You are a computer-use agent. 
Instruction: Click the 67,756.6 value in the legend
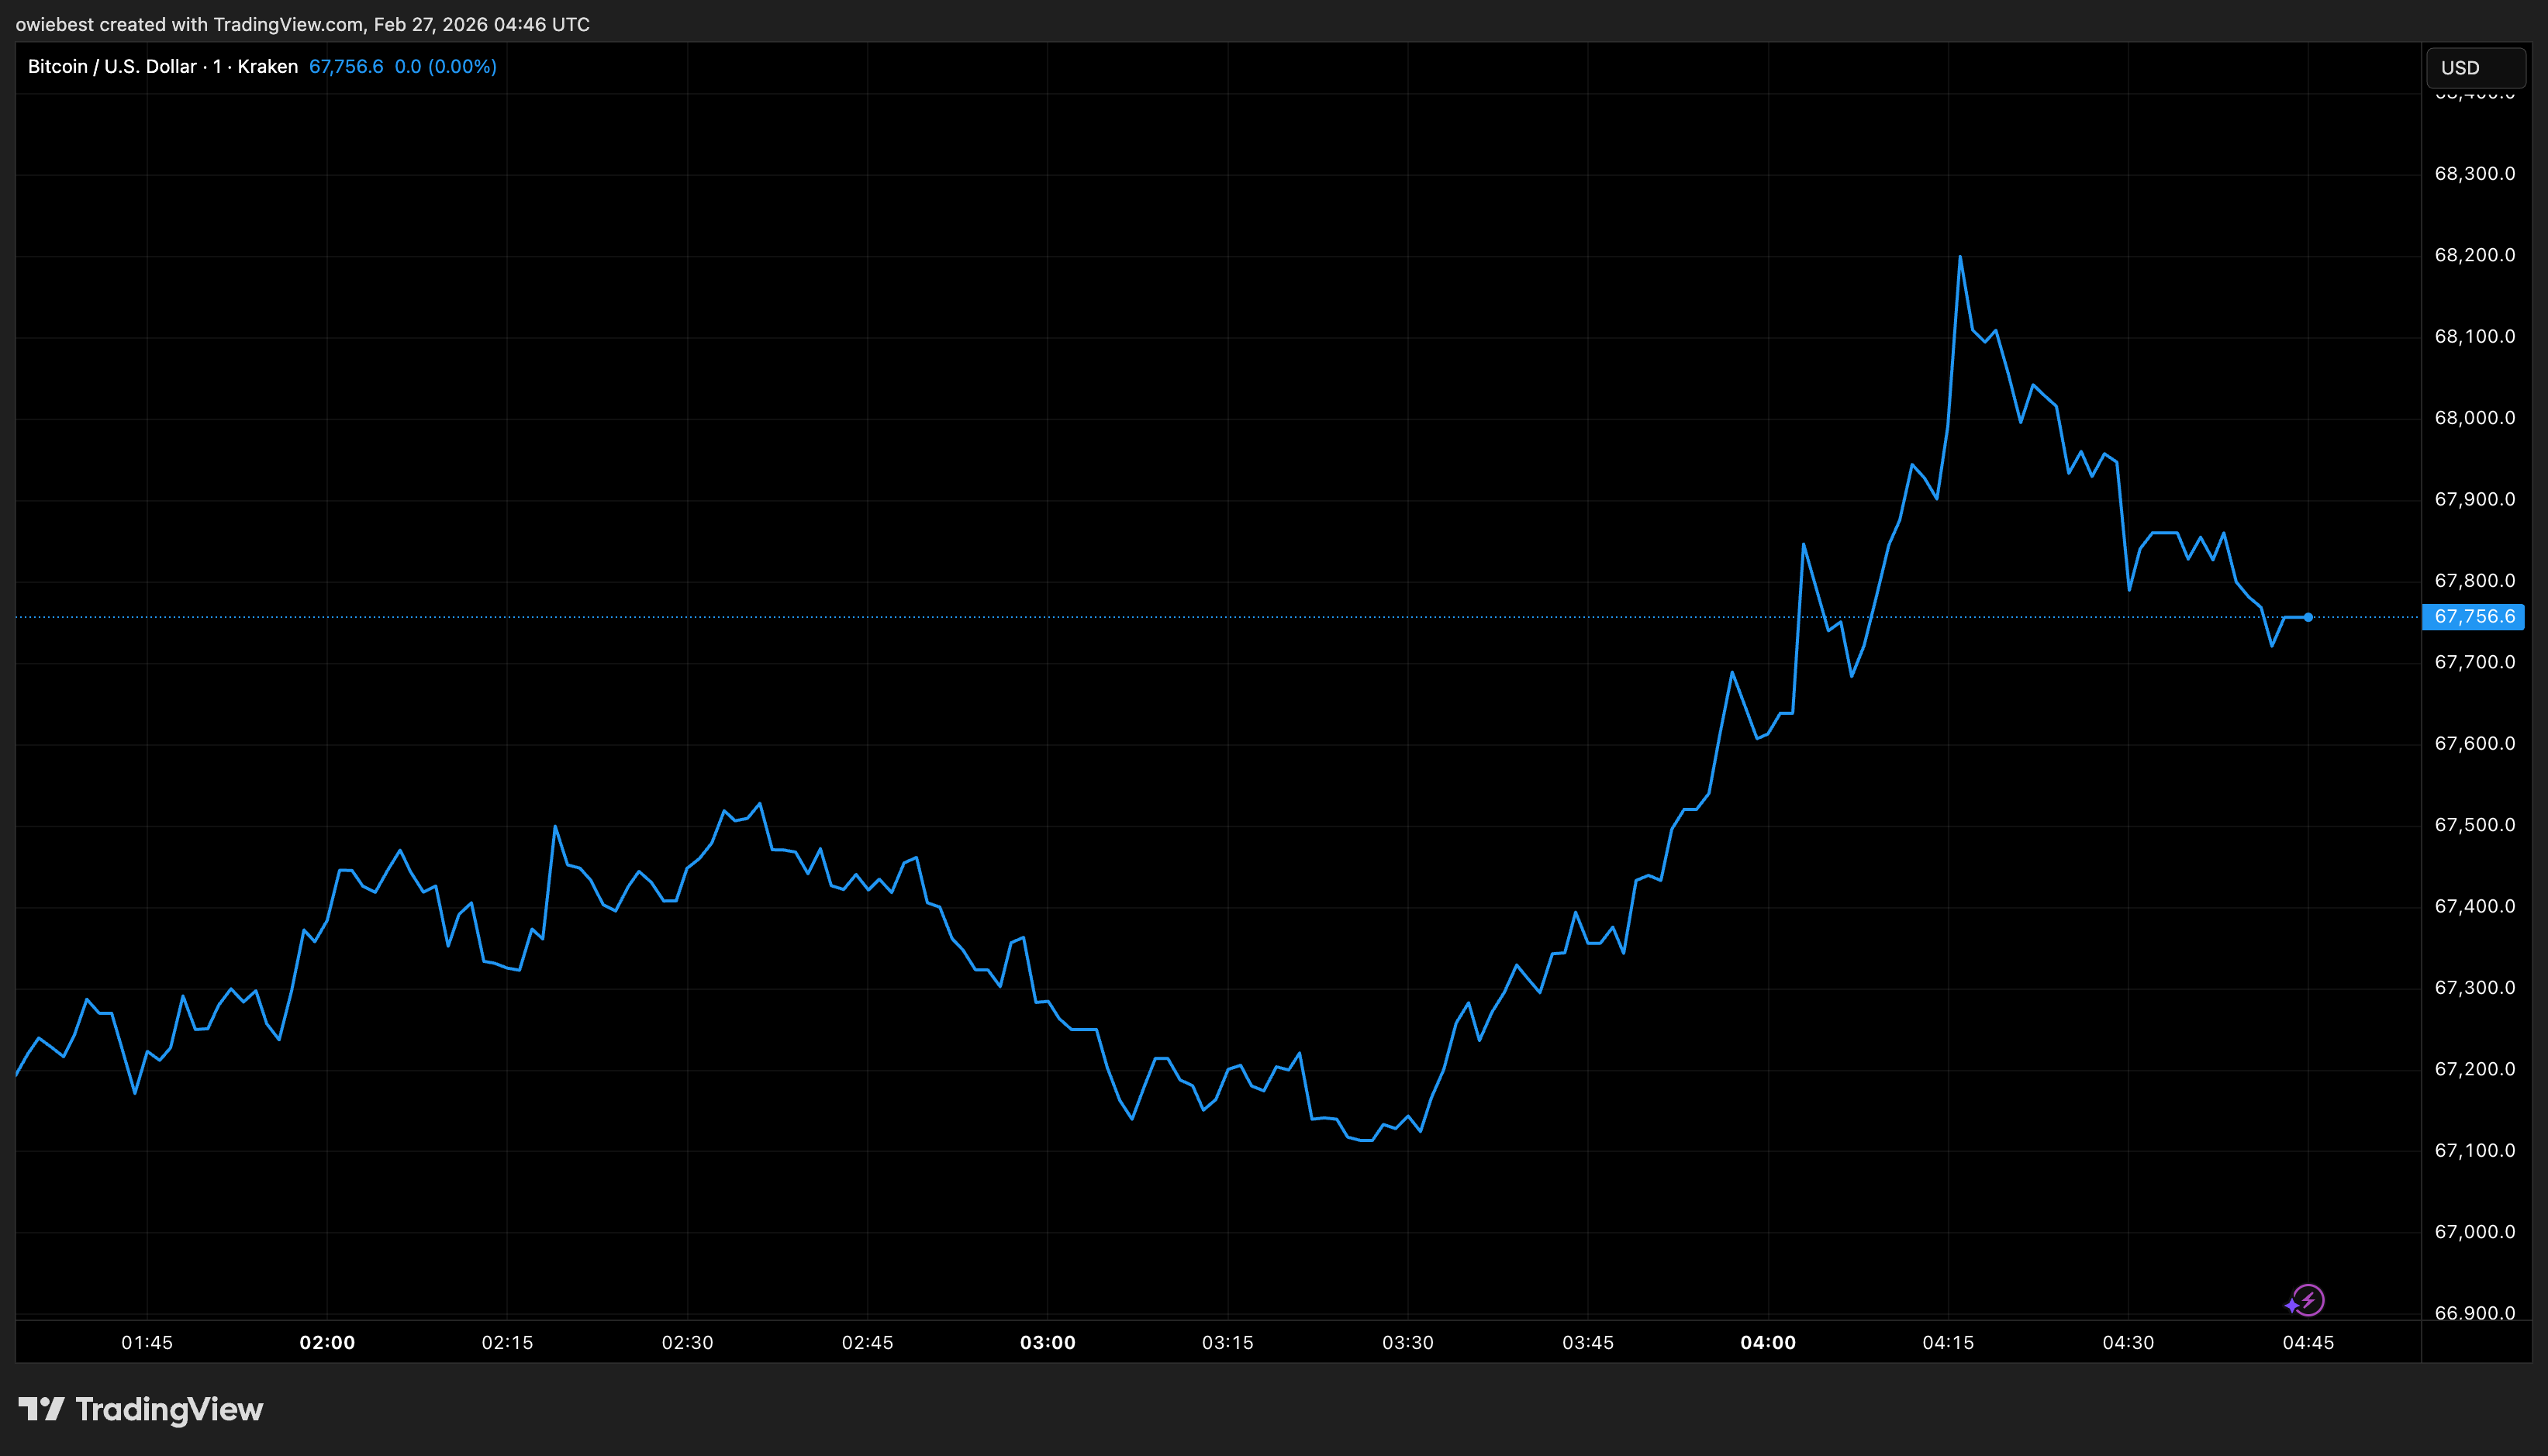point(345,67)
